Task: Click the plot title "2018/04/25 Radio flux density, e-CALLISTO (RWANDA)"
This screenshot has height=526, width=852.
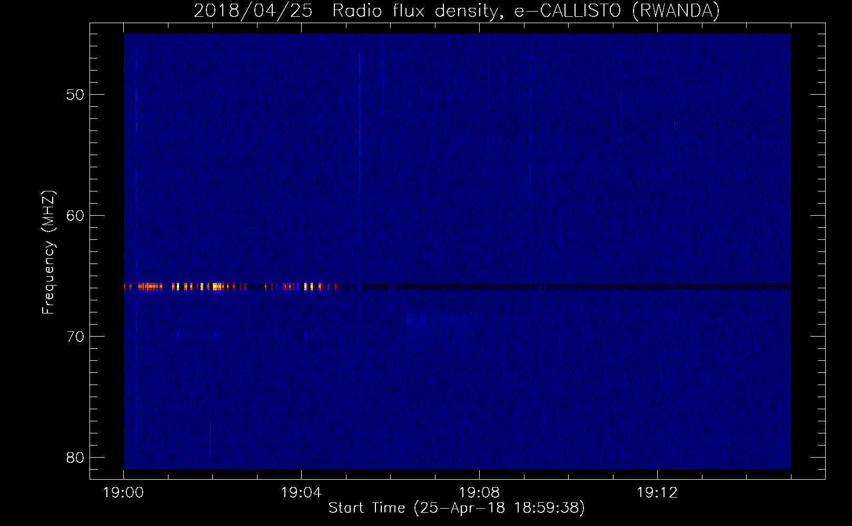Action: [457, 11]
